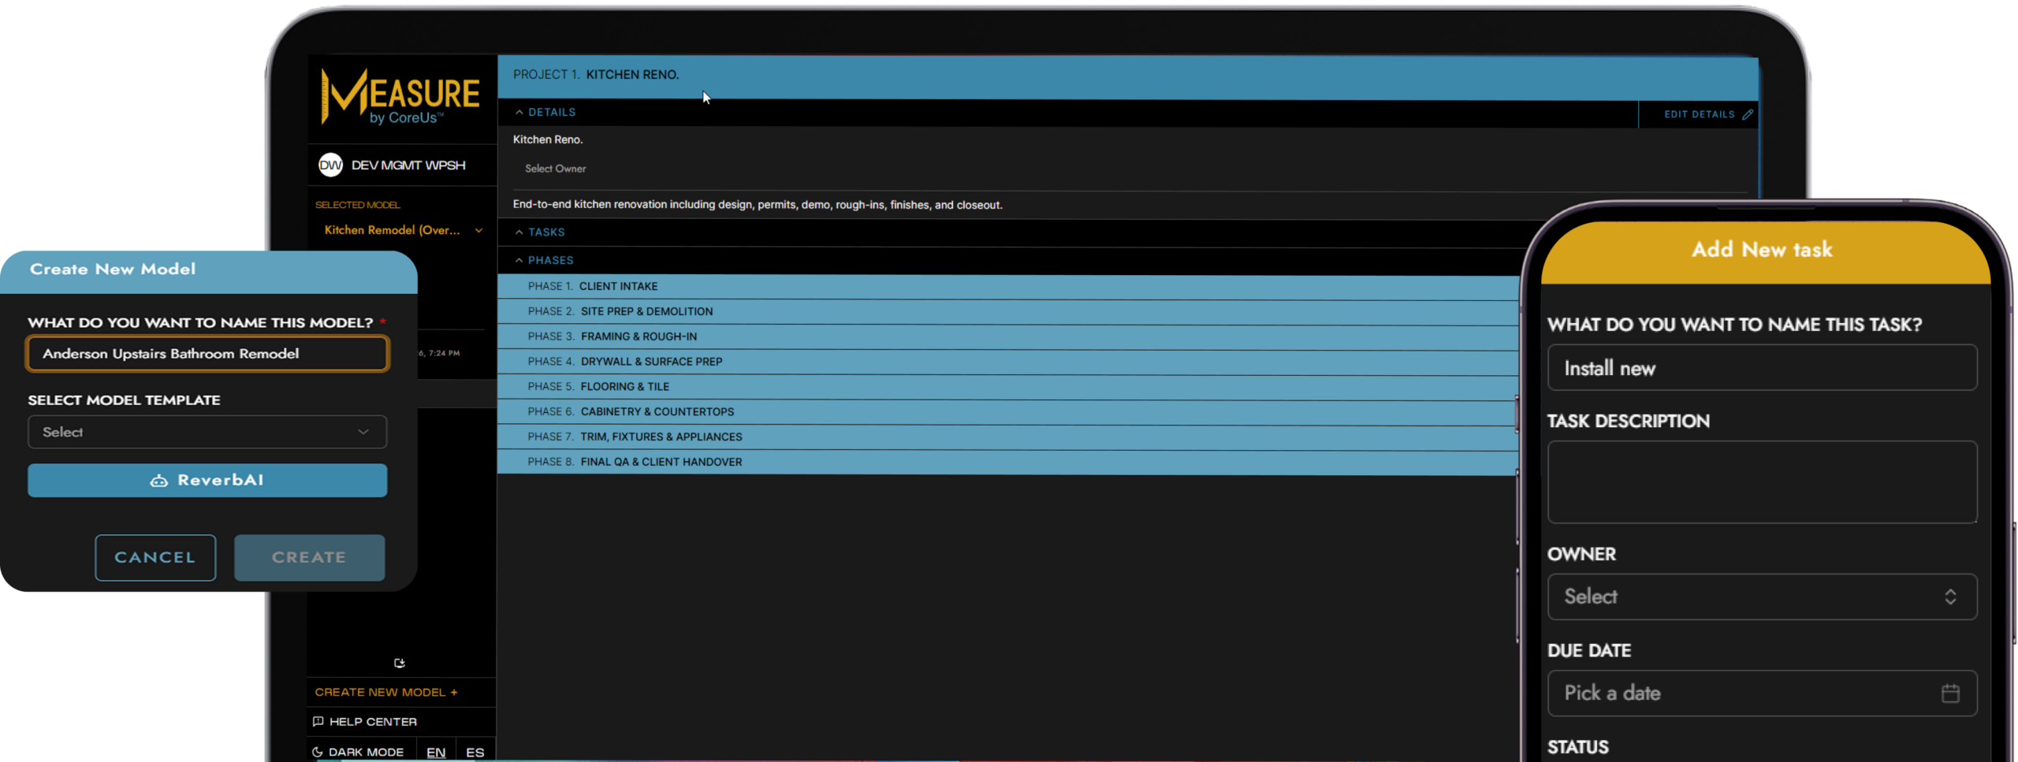The image size is (2018, 762).
Task: Open the Owner select dropdown in task form
Action: tap(1762, 597)
